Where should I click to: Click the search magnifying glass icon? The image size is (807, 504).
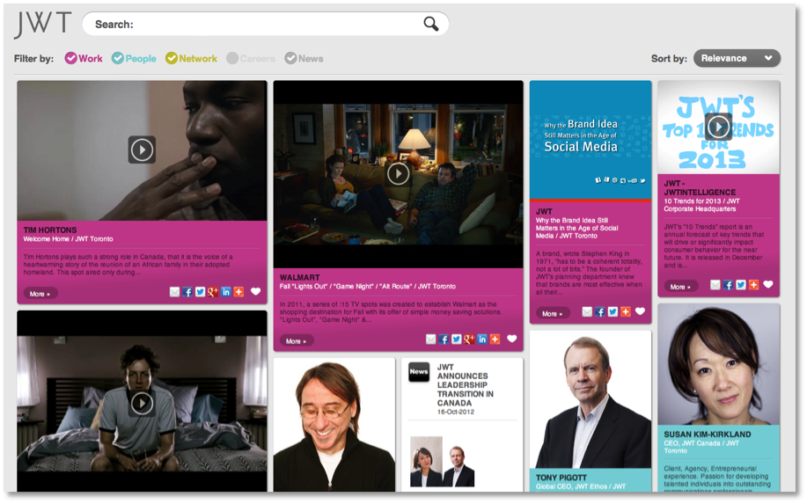pyautogui.click(x=430, y=24)
